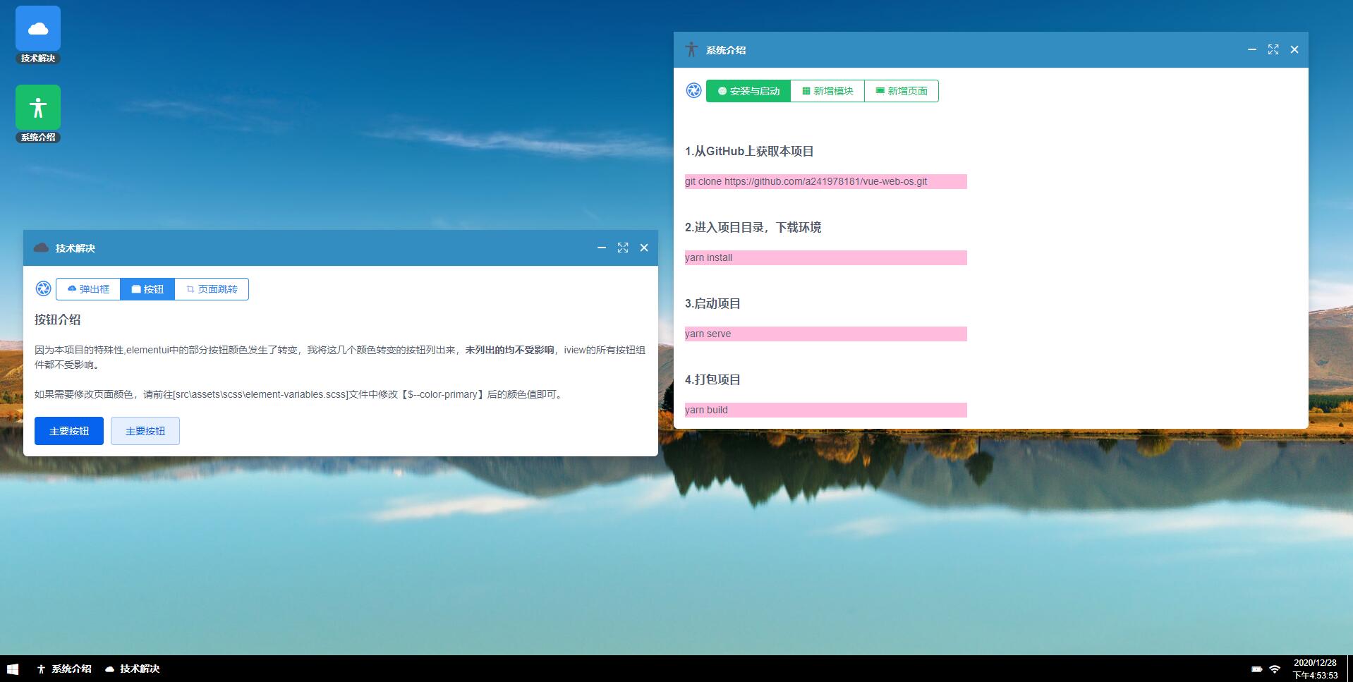Click the blue compass icon in the 系统介绍 window

coord(693,90)
